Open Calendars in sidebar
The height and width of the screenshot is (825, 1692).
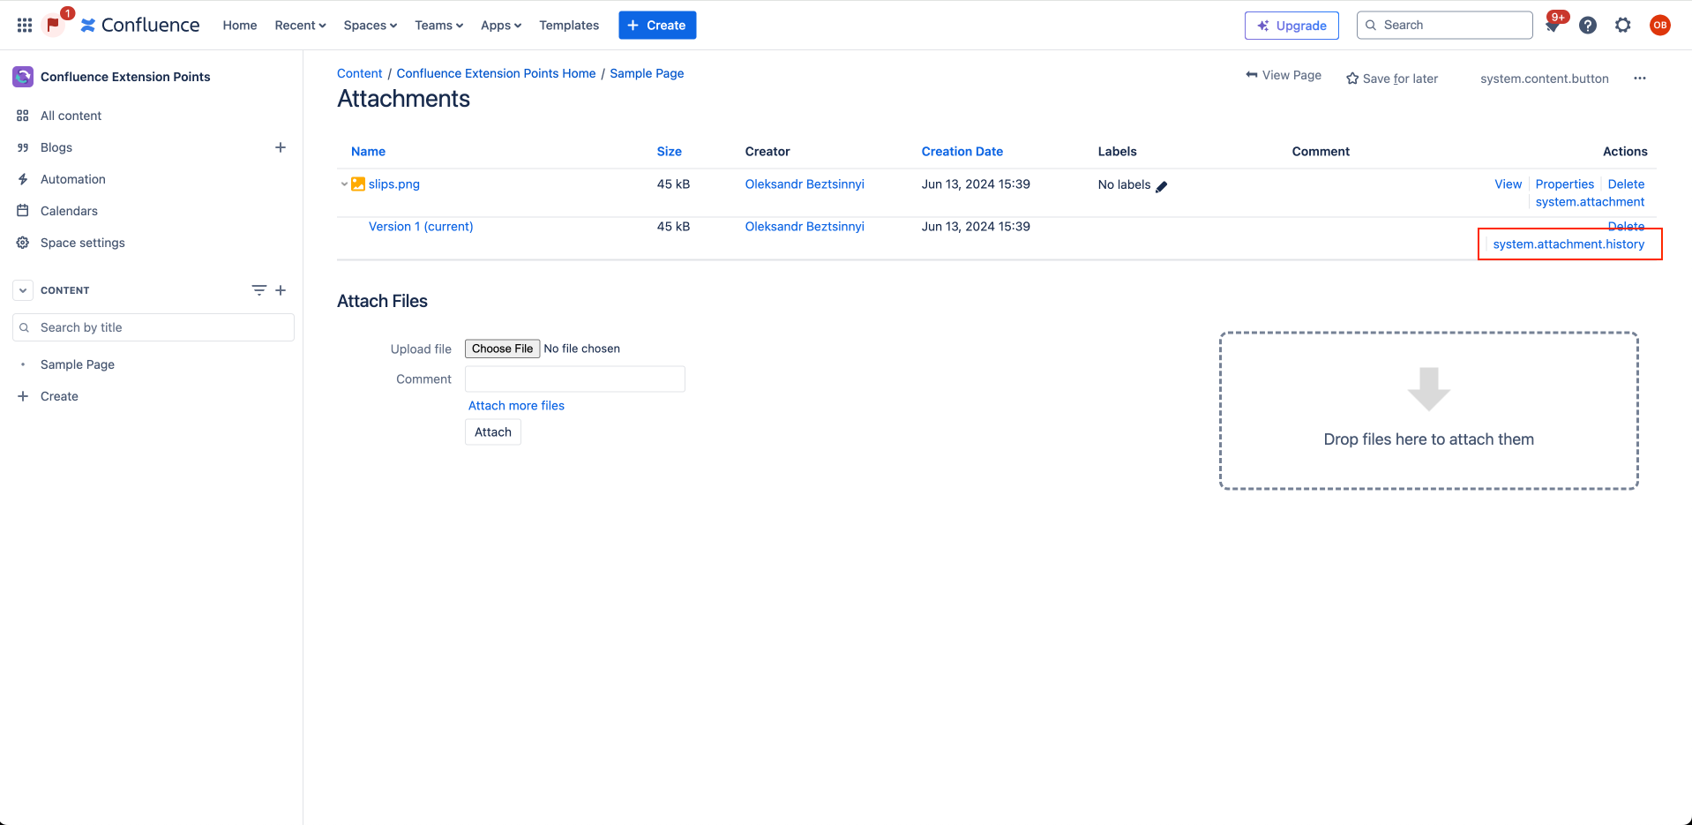point(69,211)
